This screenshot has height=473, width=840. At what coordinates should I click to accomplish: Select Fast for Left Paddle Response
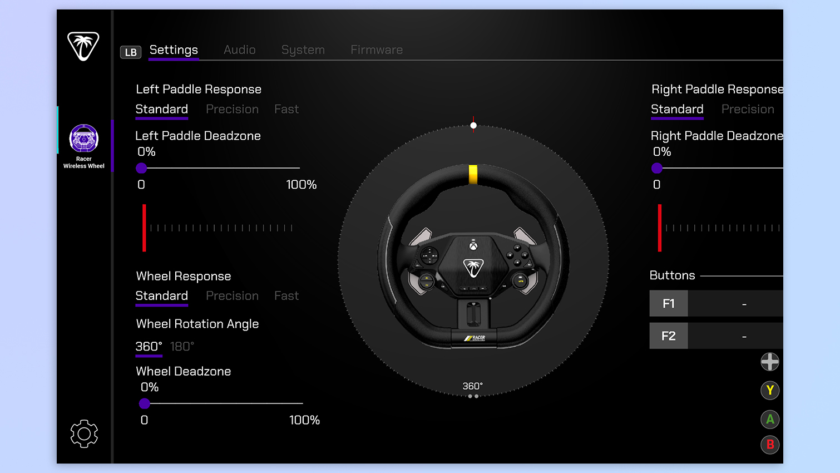tap(286, 109)
